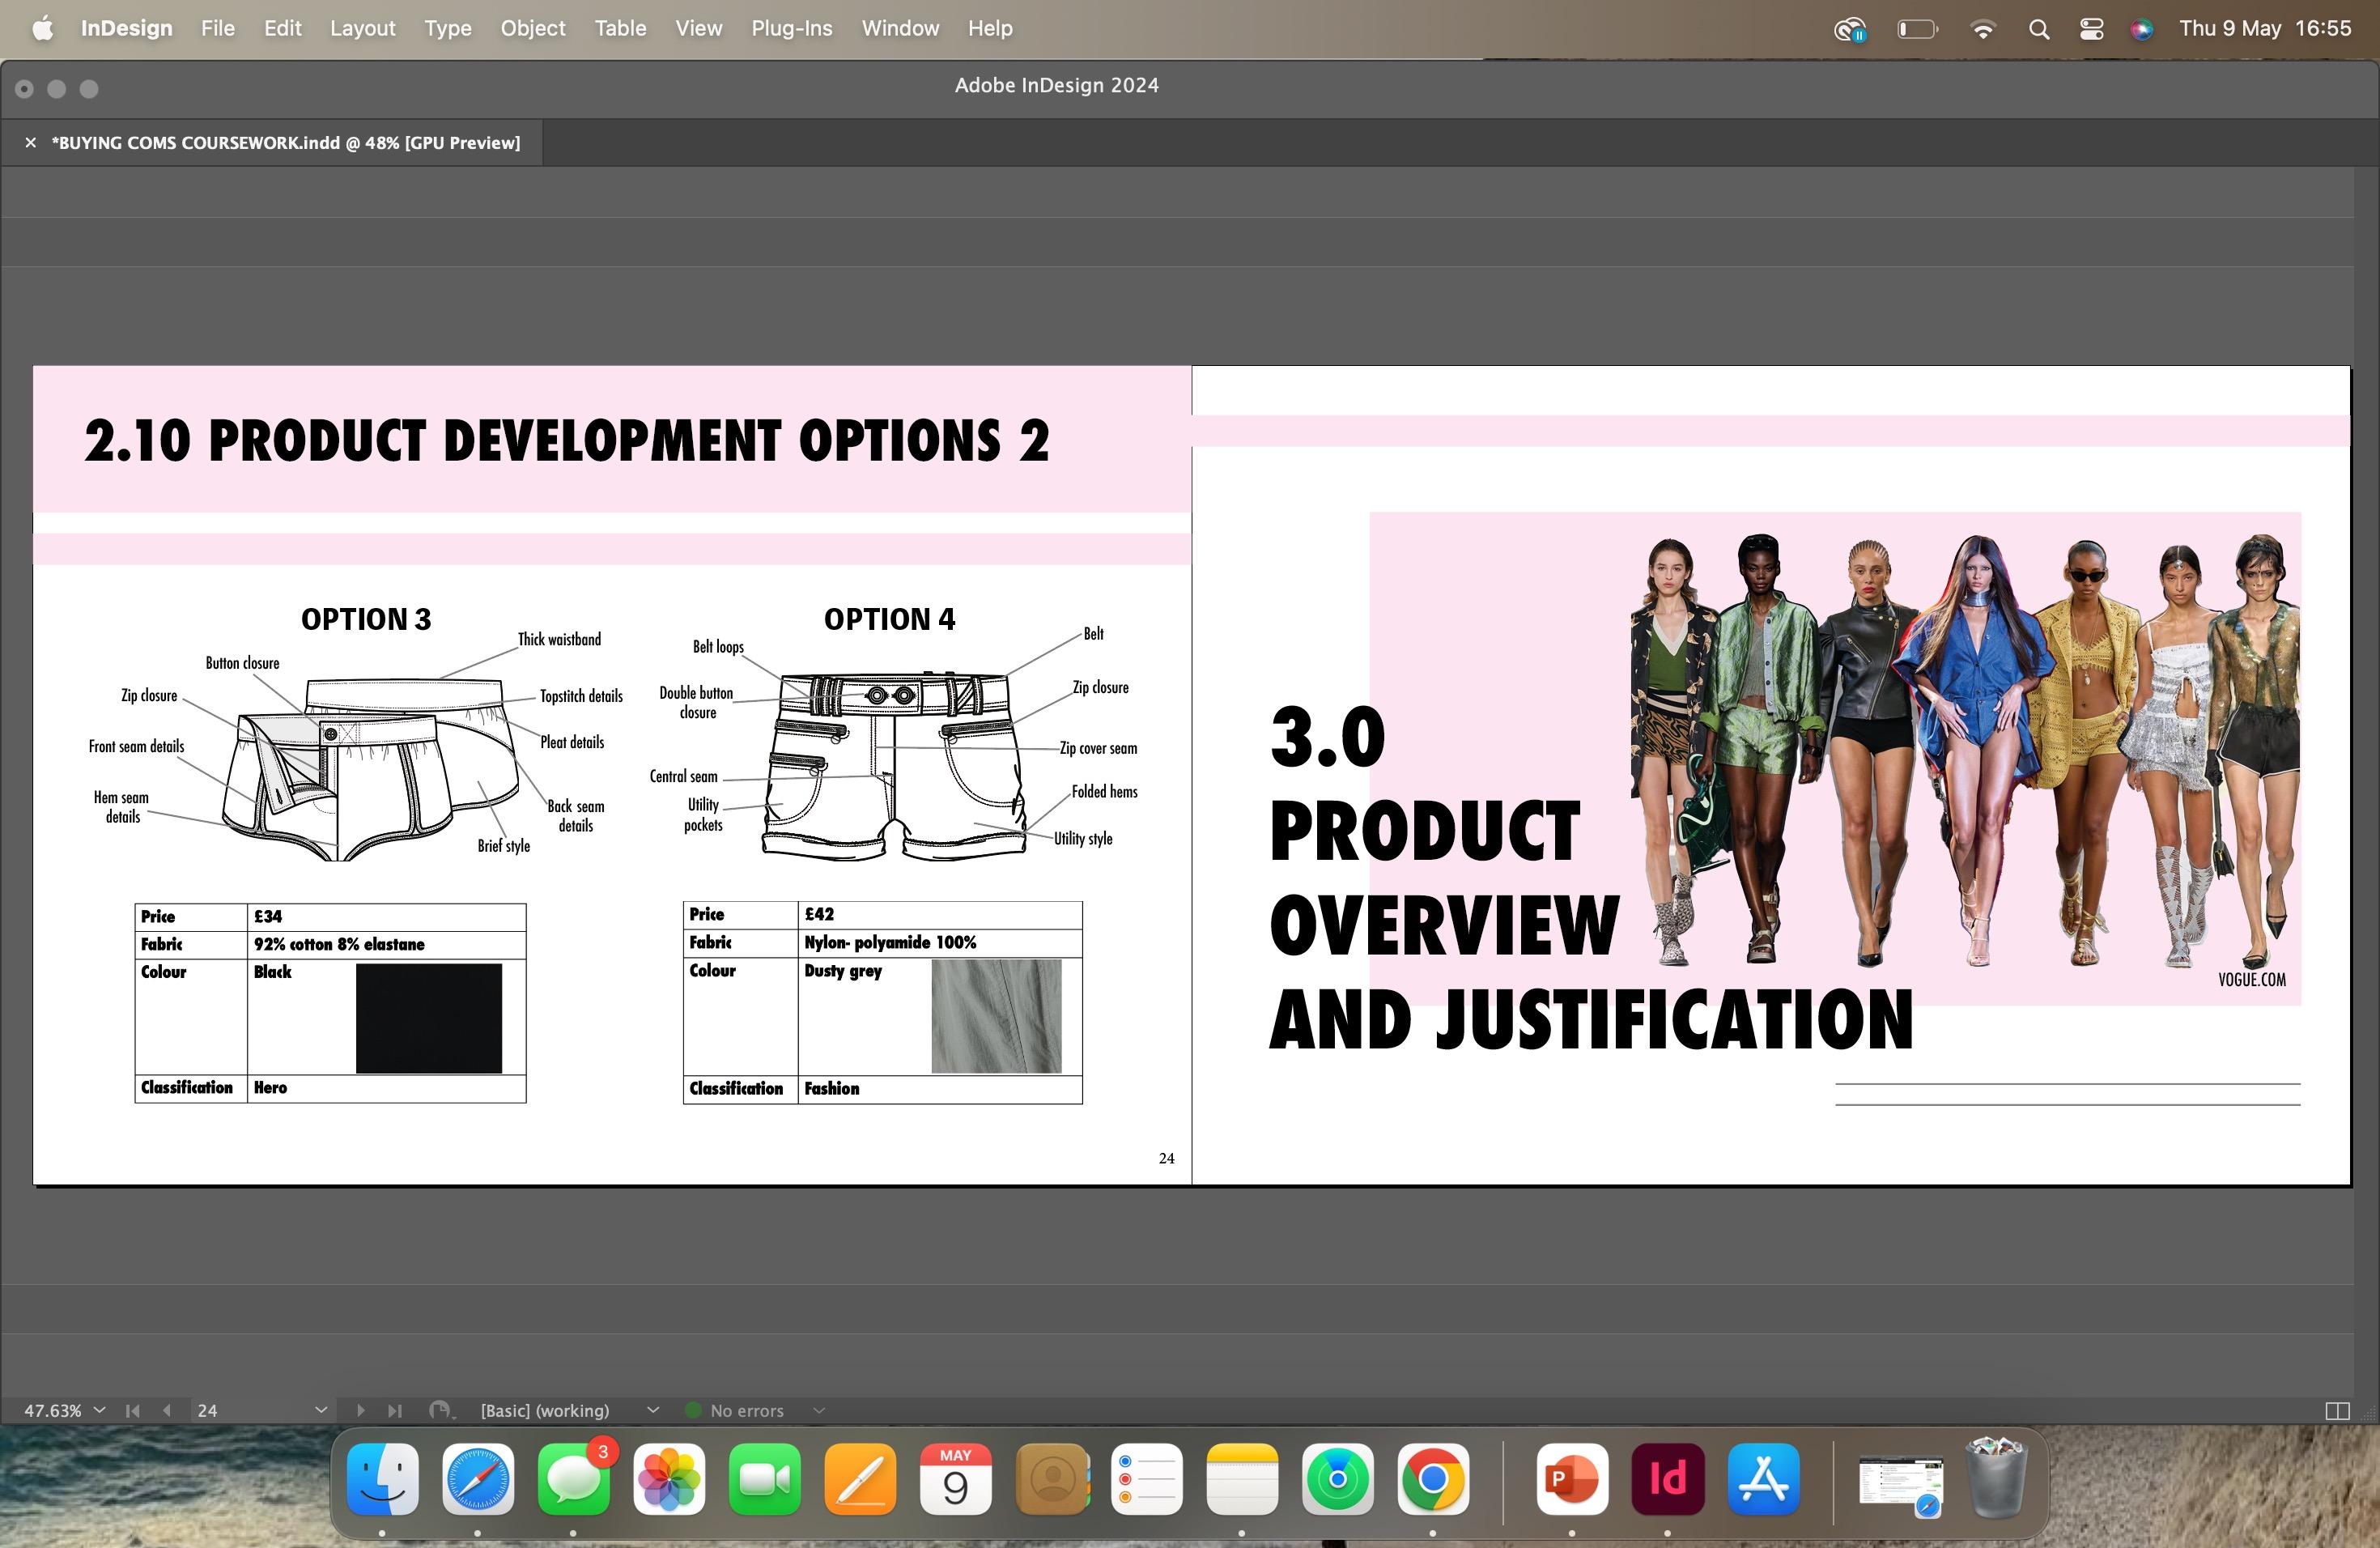Open macOS Control Center toggles

pos(2091,29)
